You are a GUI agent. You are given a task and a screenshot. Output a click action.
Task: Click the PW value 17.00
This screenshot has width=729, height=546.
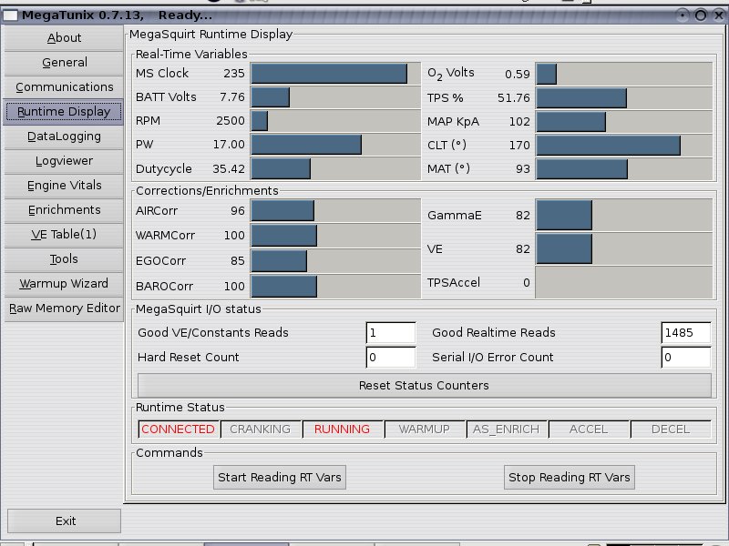pyautogui.click(x=229, y=145)
